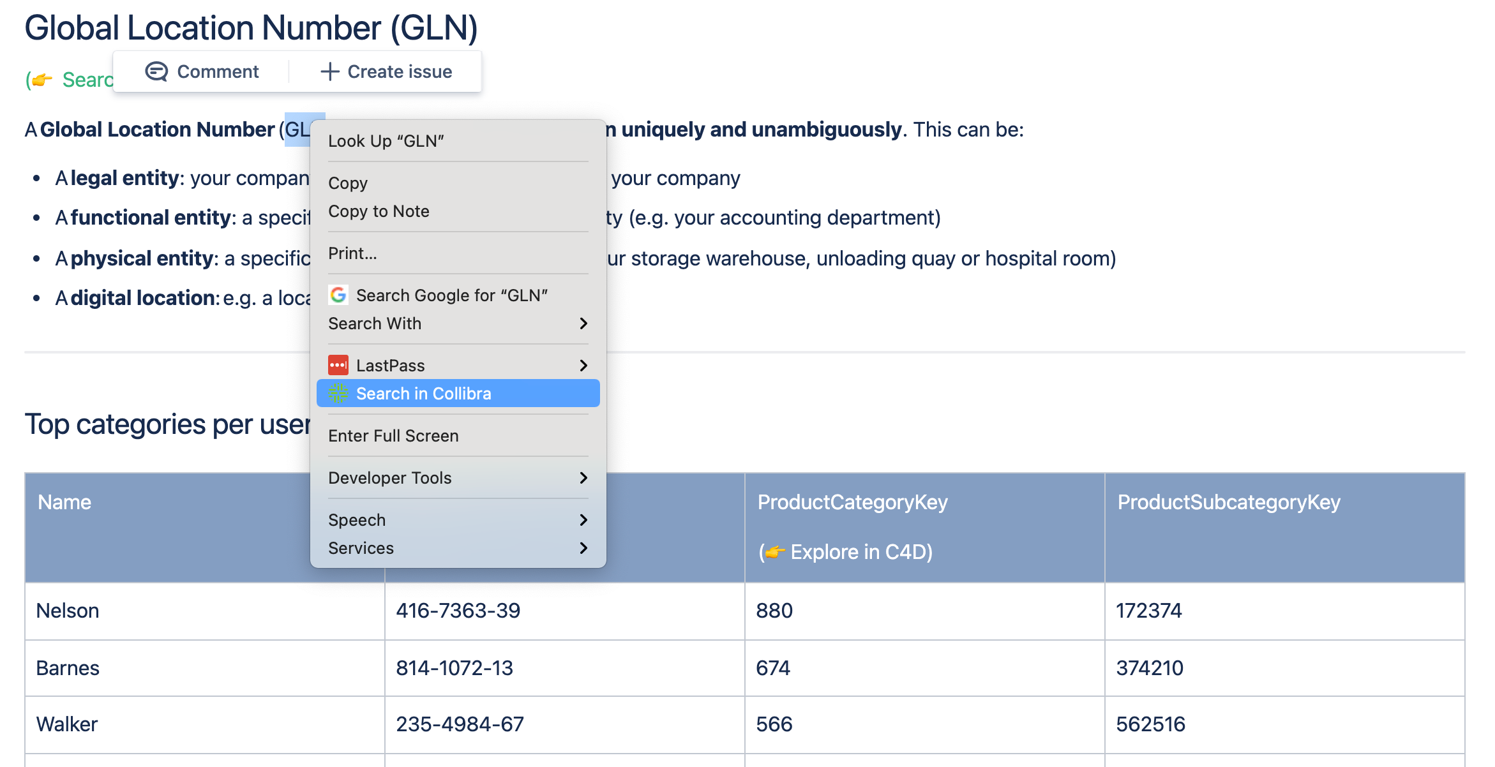This screenshot has width=1495, height=767.
Task: Click the Nelson cell in the Name column
Action: [x=68, y=611]
